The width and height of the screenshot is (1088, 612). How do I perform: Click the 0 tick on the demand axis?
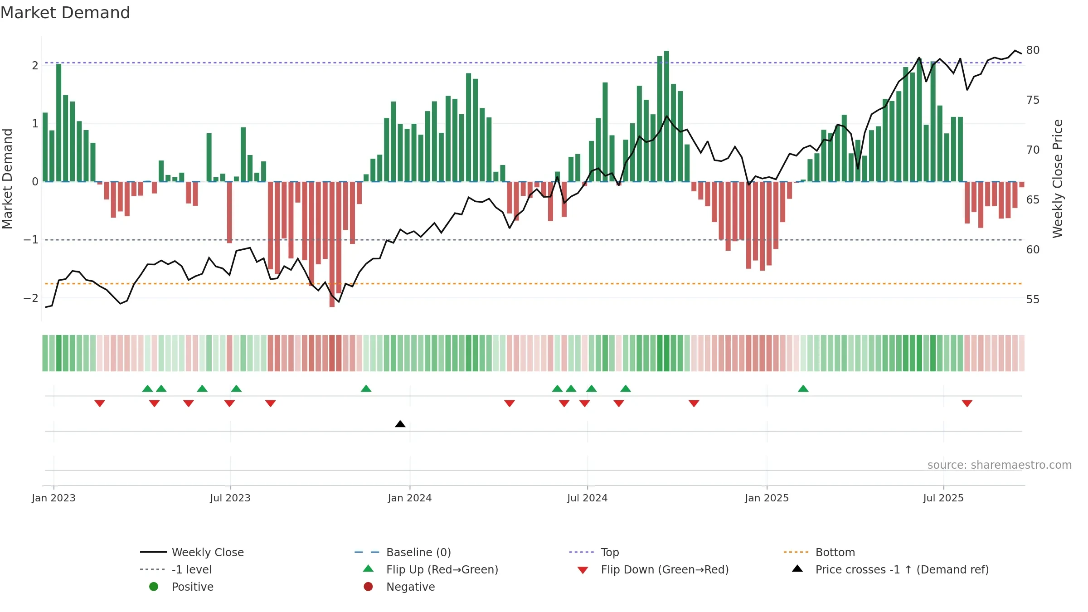35,182
